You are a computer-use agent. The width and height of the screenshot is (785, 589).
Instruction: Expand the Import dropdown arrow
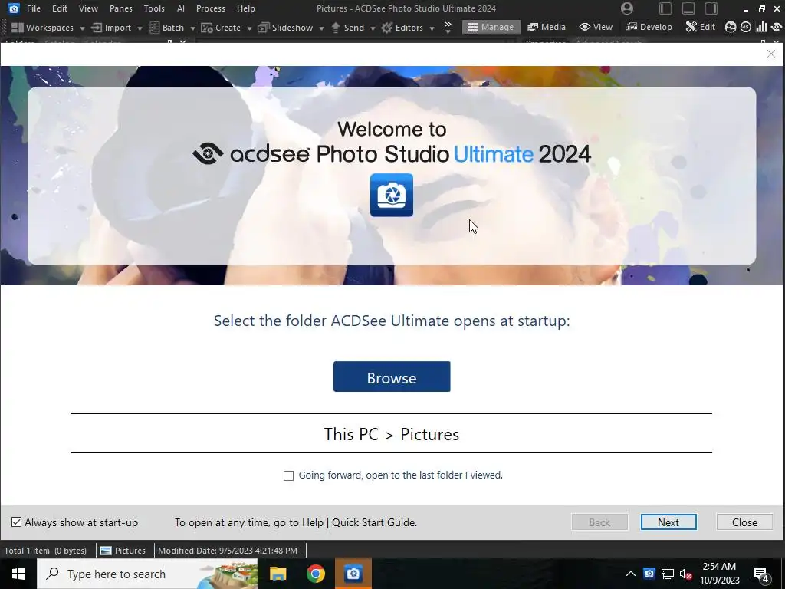[x=140, y=28]
